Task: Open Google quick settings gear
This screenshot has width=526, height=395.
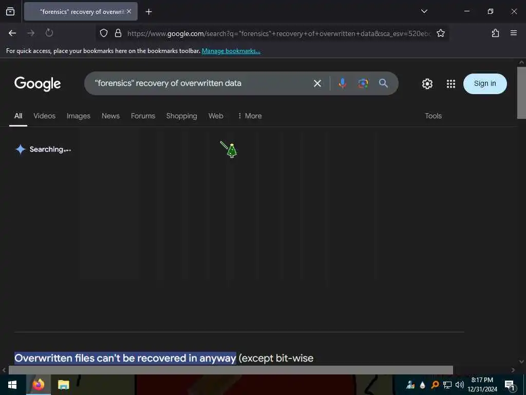Action: [x=427, y=84]
